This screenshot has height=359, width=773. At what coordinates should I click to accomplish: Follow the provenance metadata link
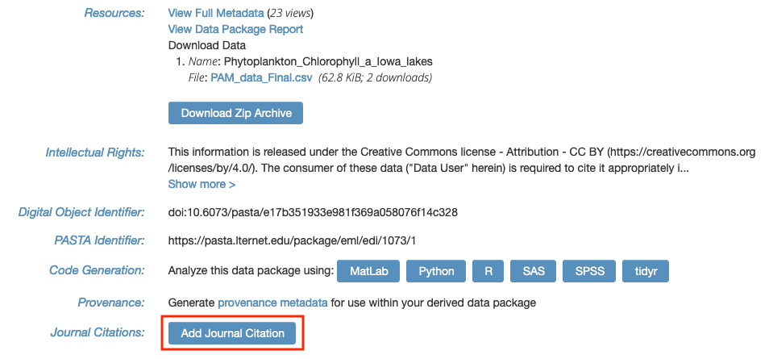(272, 303)
